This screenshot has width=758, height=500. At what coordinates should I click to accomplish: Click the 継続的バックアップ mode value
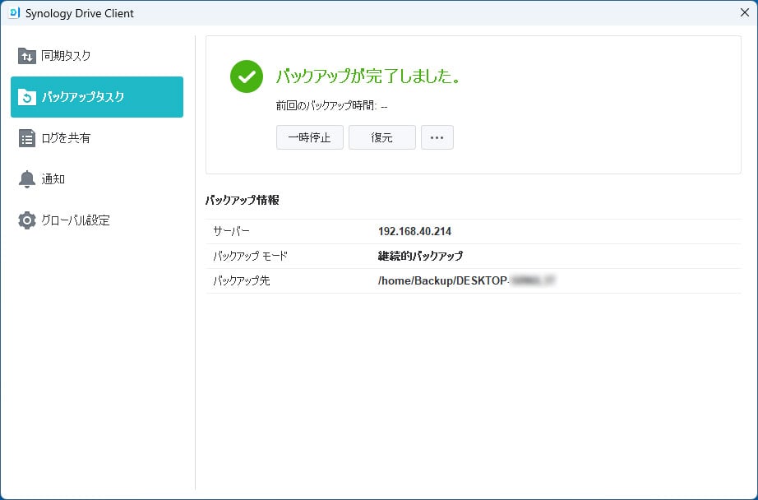(420, 257)
